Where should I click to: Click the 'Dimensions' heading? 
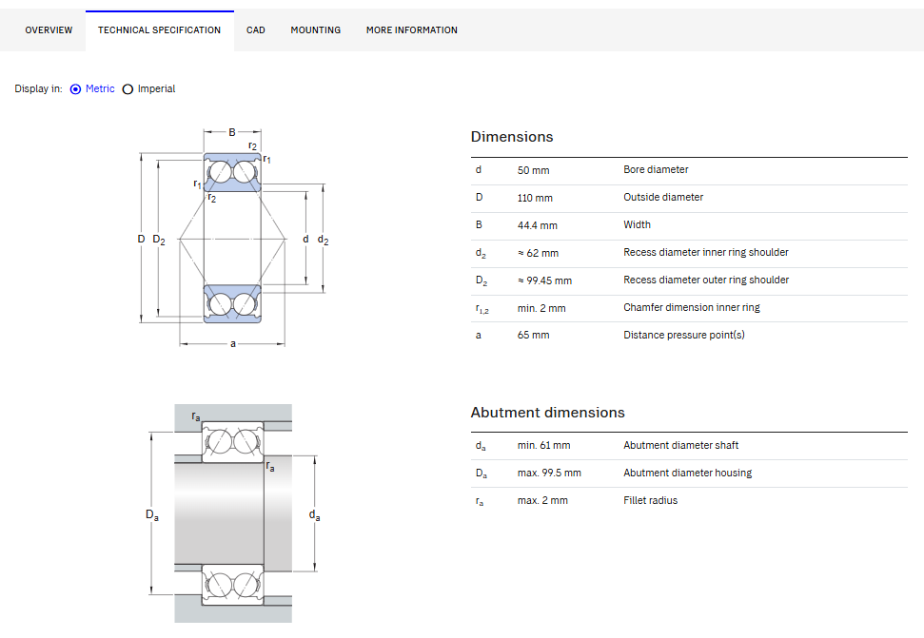tap(512, 137)
